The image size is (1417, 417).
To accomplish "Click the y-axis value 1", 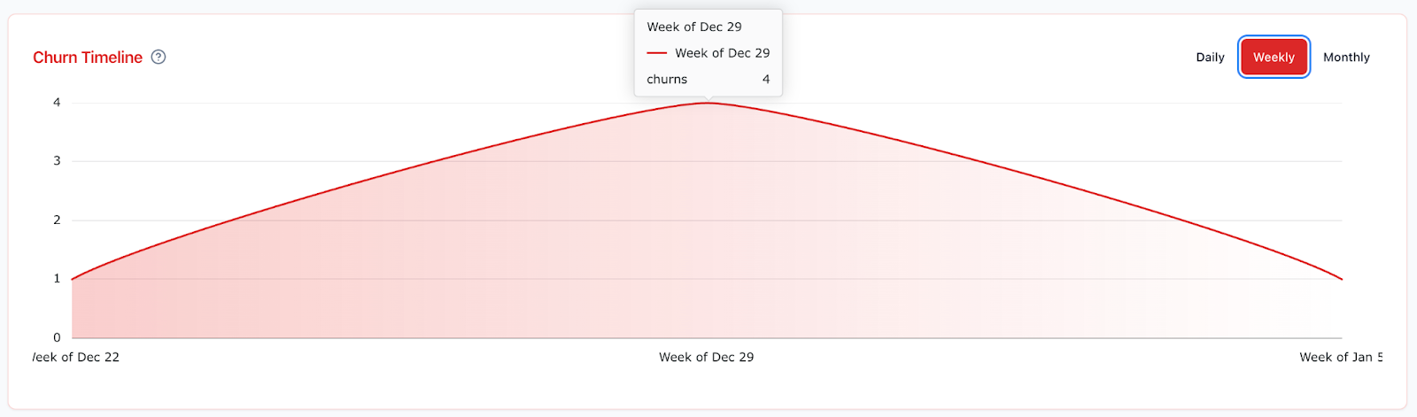I will coord(57,279).
